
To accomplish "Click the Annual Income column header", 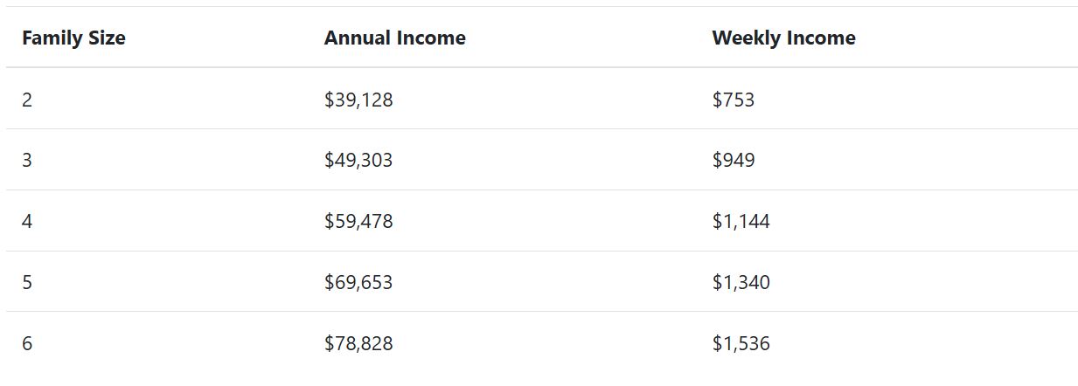I will [x=394, y=38].
